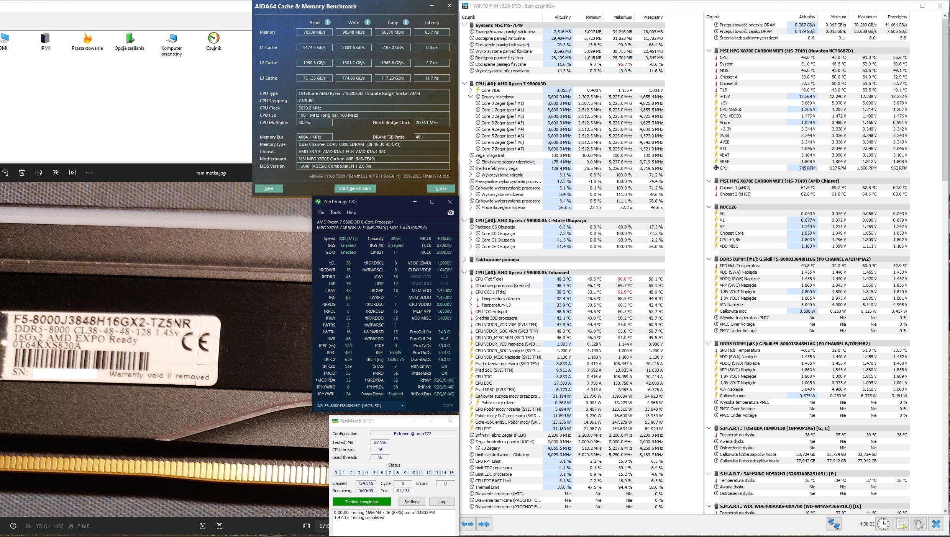Expand Taktowanie pamięci section
This screenshot has width=950, height=537.
pos(464,259)
